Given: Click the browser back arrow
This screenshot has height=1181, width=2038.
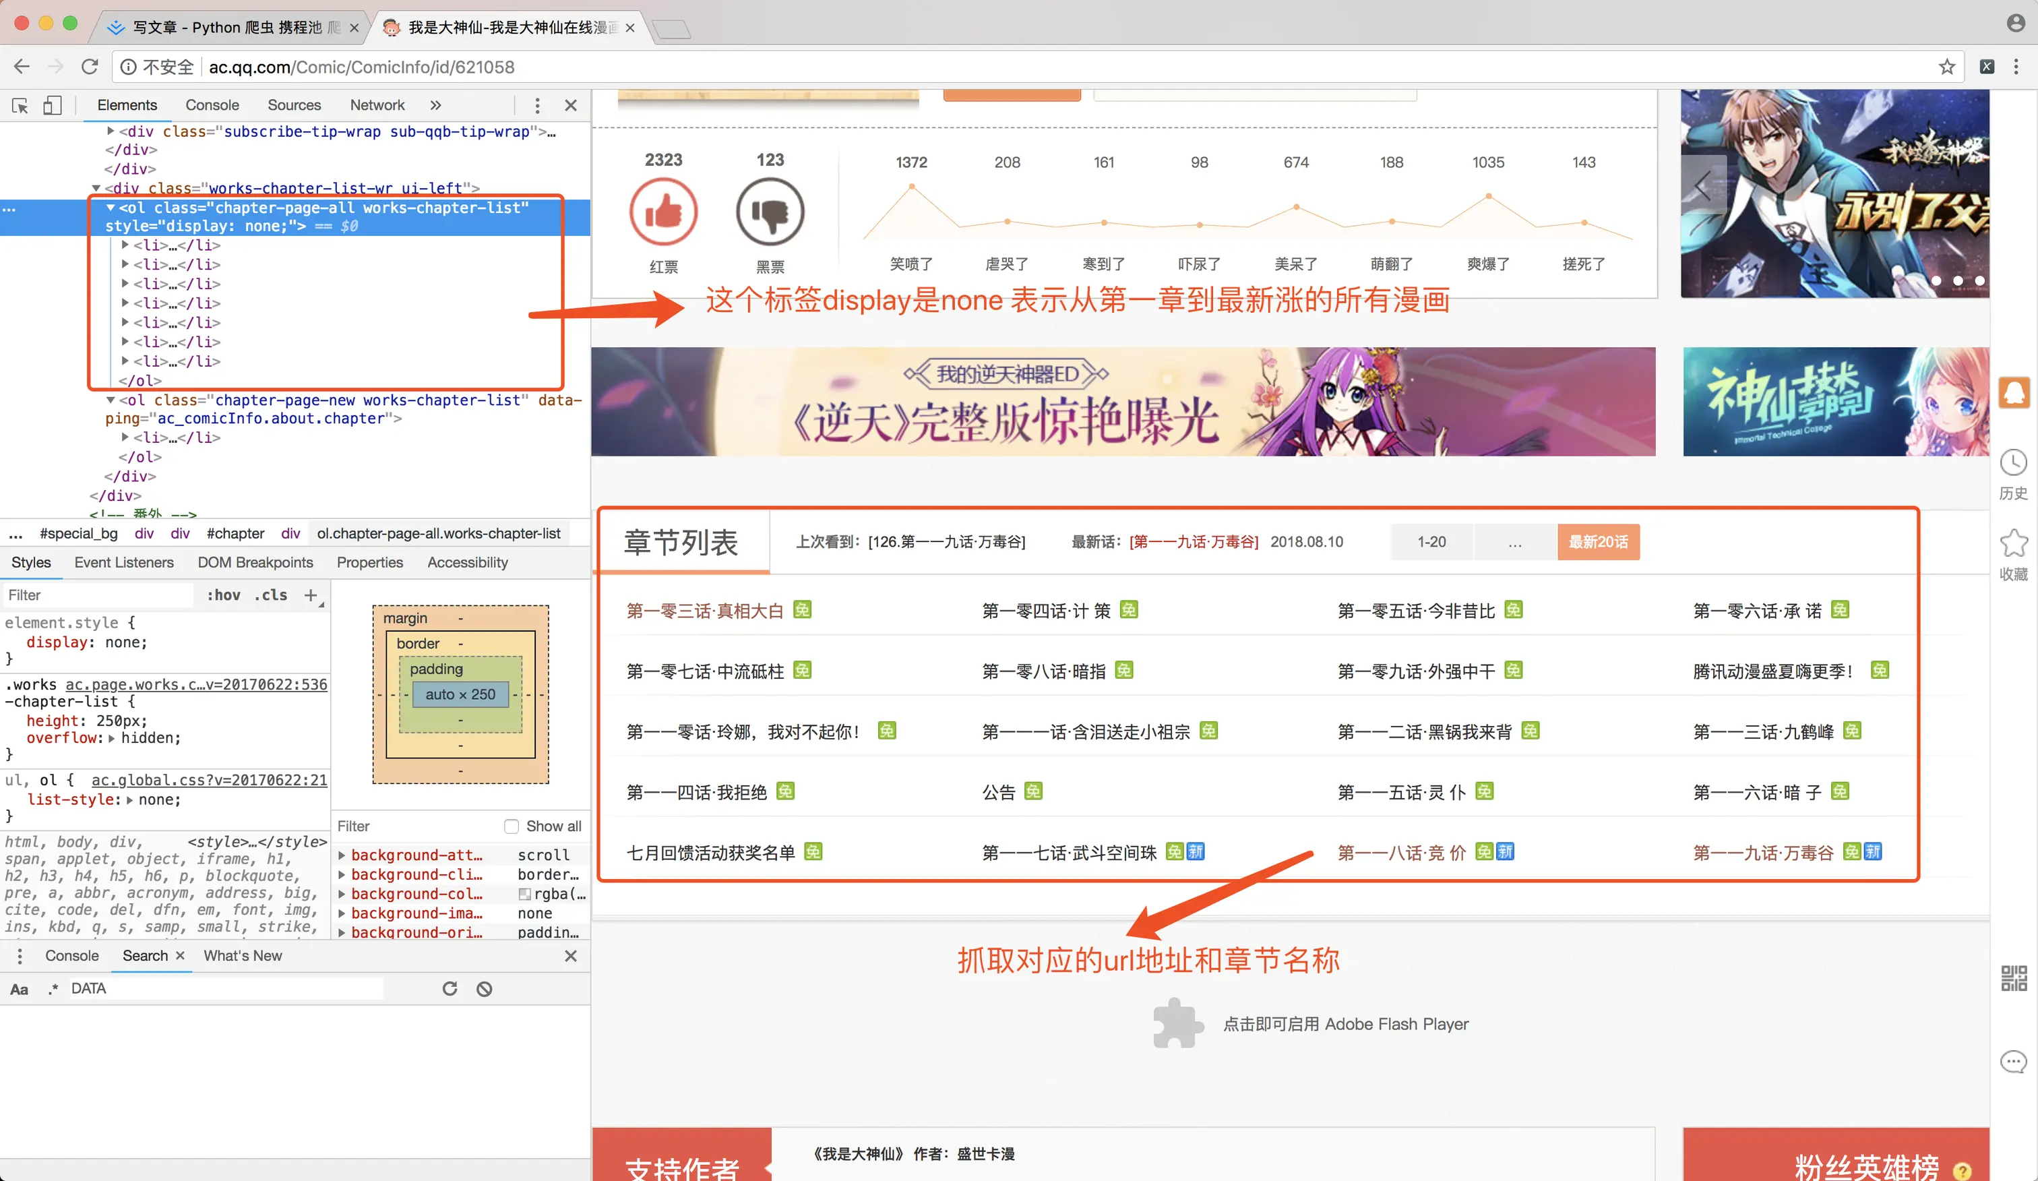Looking at the screenshot, I should click(22, 66).
